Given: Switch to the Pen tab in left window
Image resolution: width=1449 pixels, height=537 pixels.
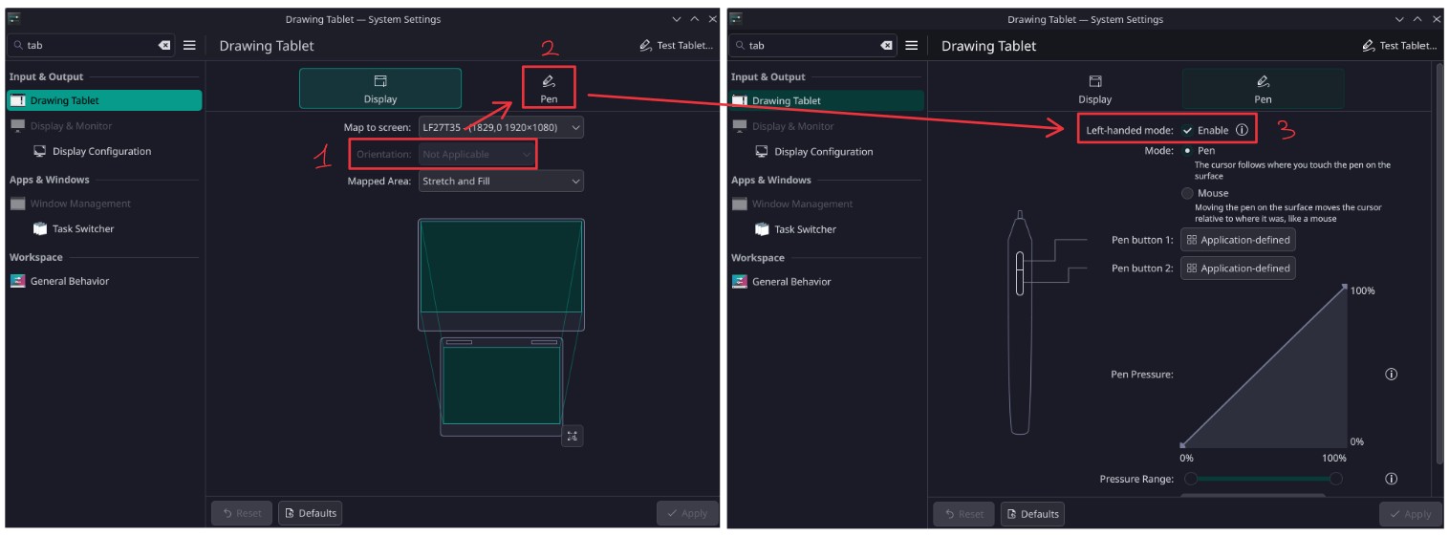Looking at the screenshot, I should [549, 89].
